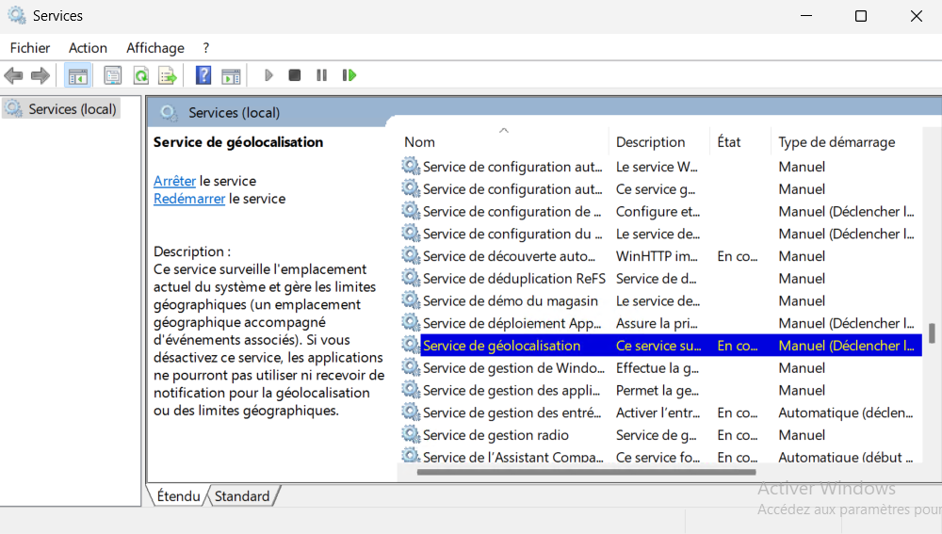Click the Back arrow in toolbar
942x534 pixels.
pyautogui.click(x=13, y=75)
